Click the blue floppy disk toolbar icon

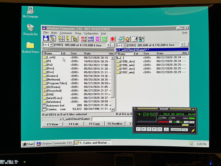point(46,38)
